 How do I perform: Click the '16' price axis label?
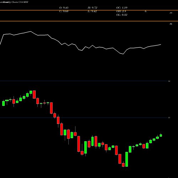click(171, 24)
